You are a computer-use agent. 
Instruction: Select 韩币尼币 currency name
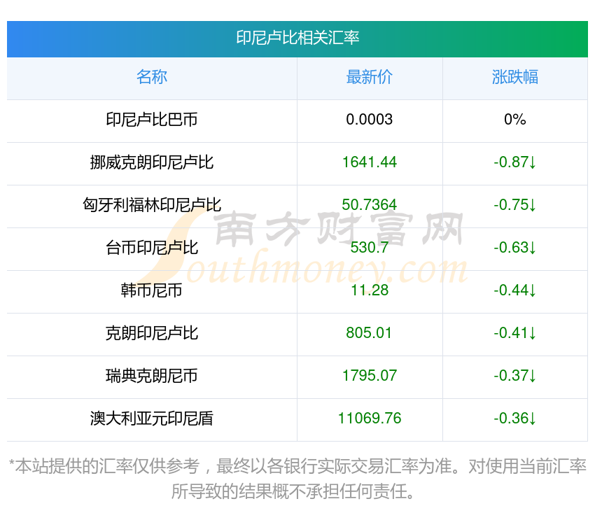(152, 290)
